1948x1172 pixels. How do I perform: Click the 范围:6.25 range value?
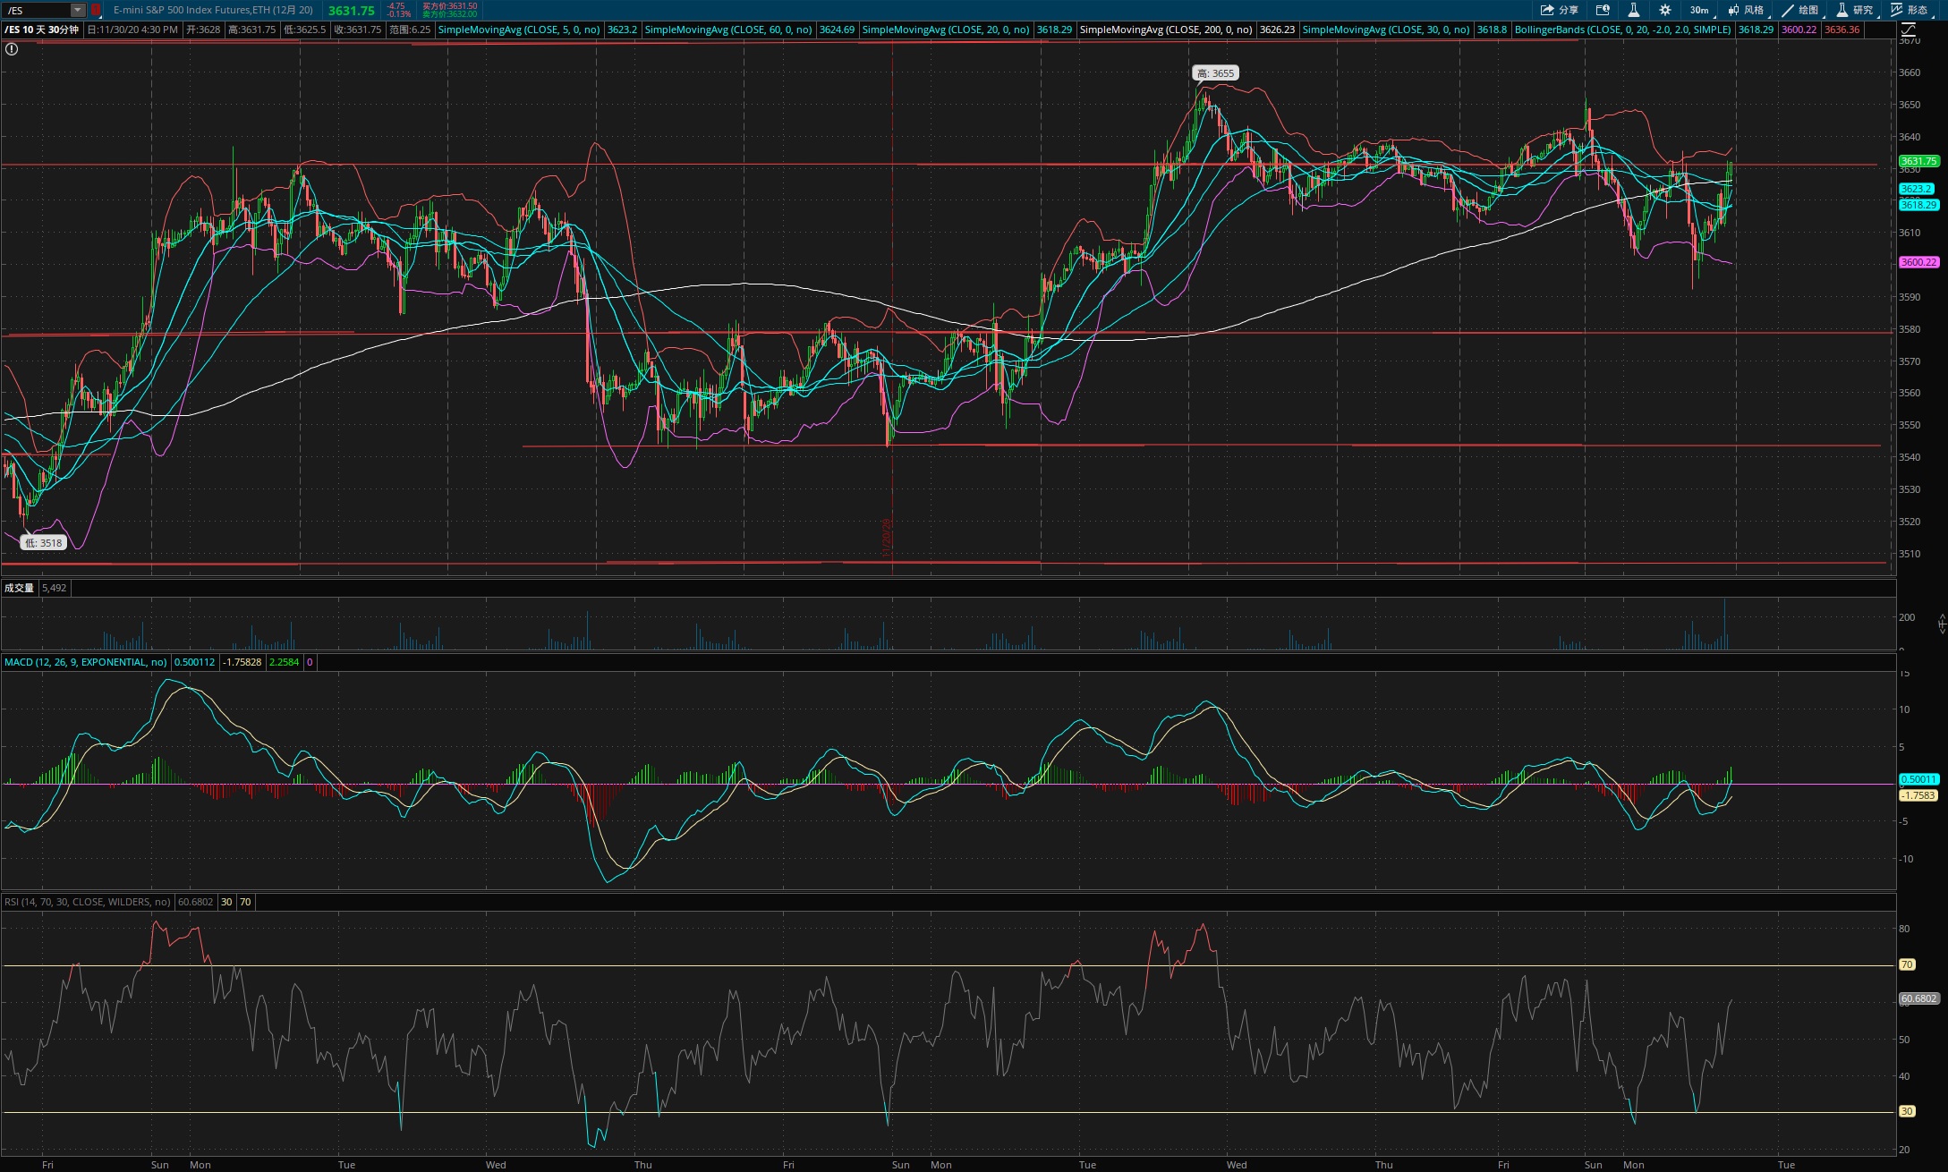[410, 30]
